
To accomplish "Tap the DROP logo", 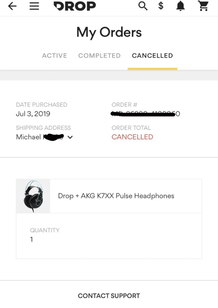I will point(75,6).
